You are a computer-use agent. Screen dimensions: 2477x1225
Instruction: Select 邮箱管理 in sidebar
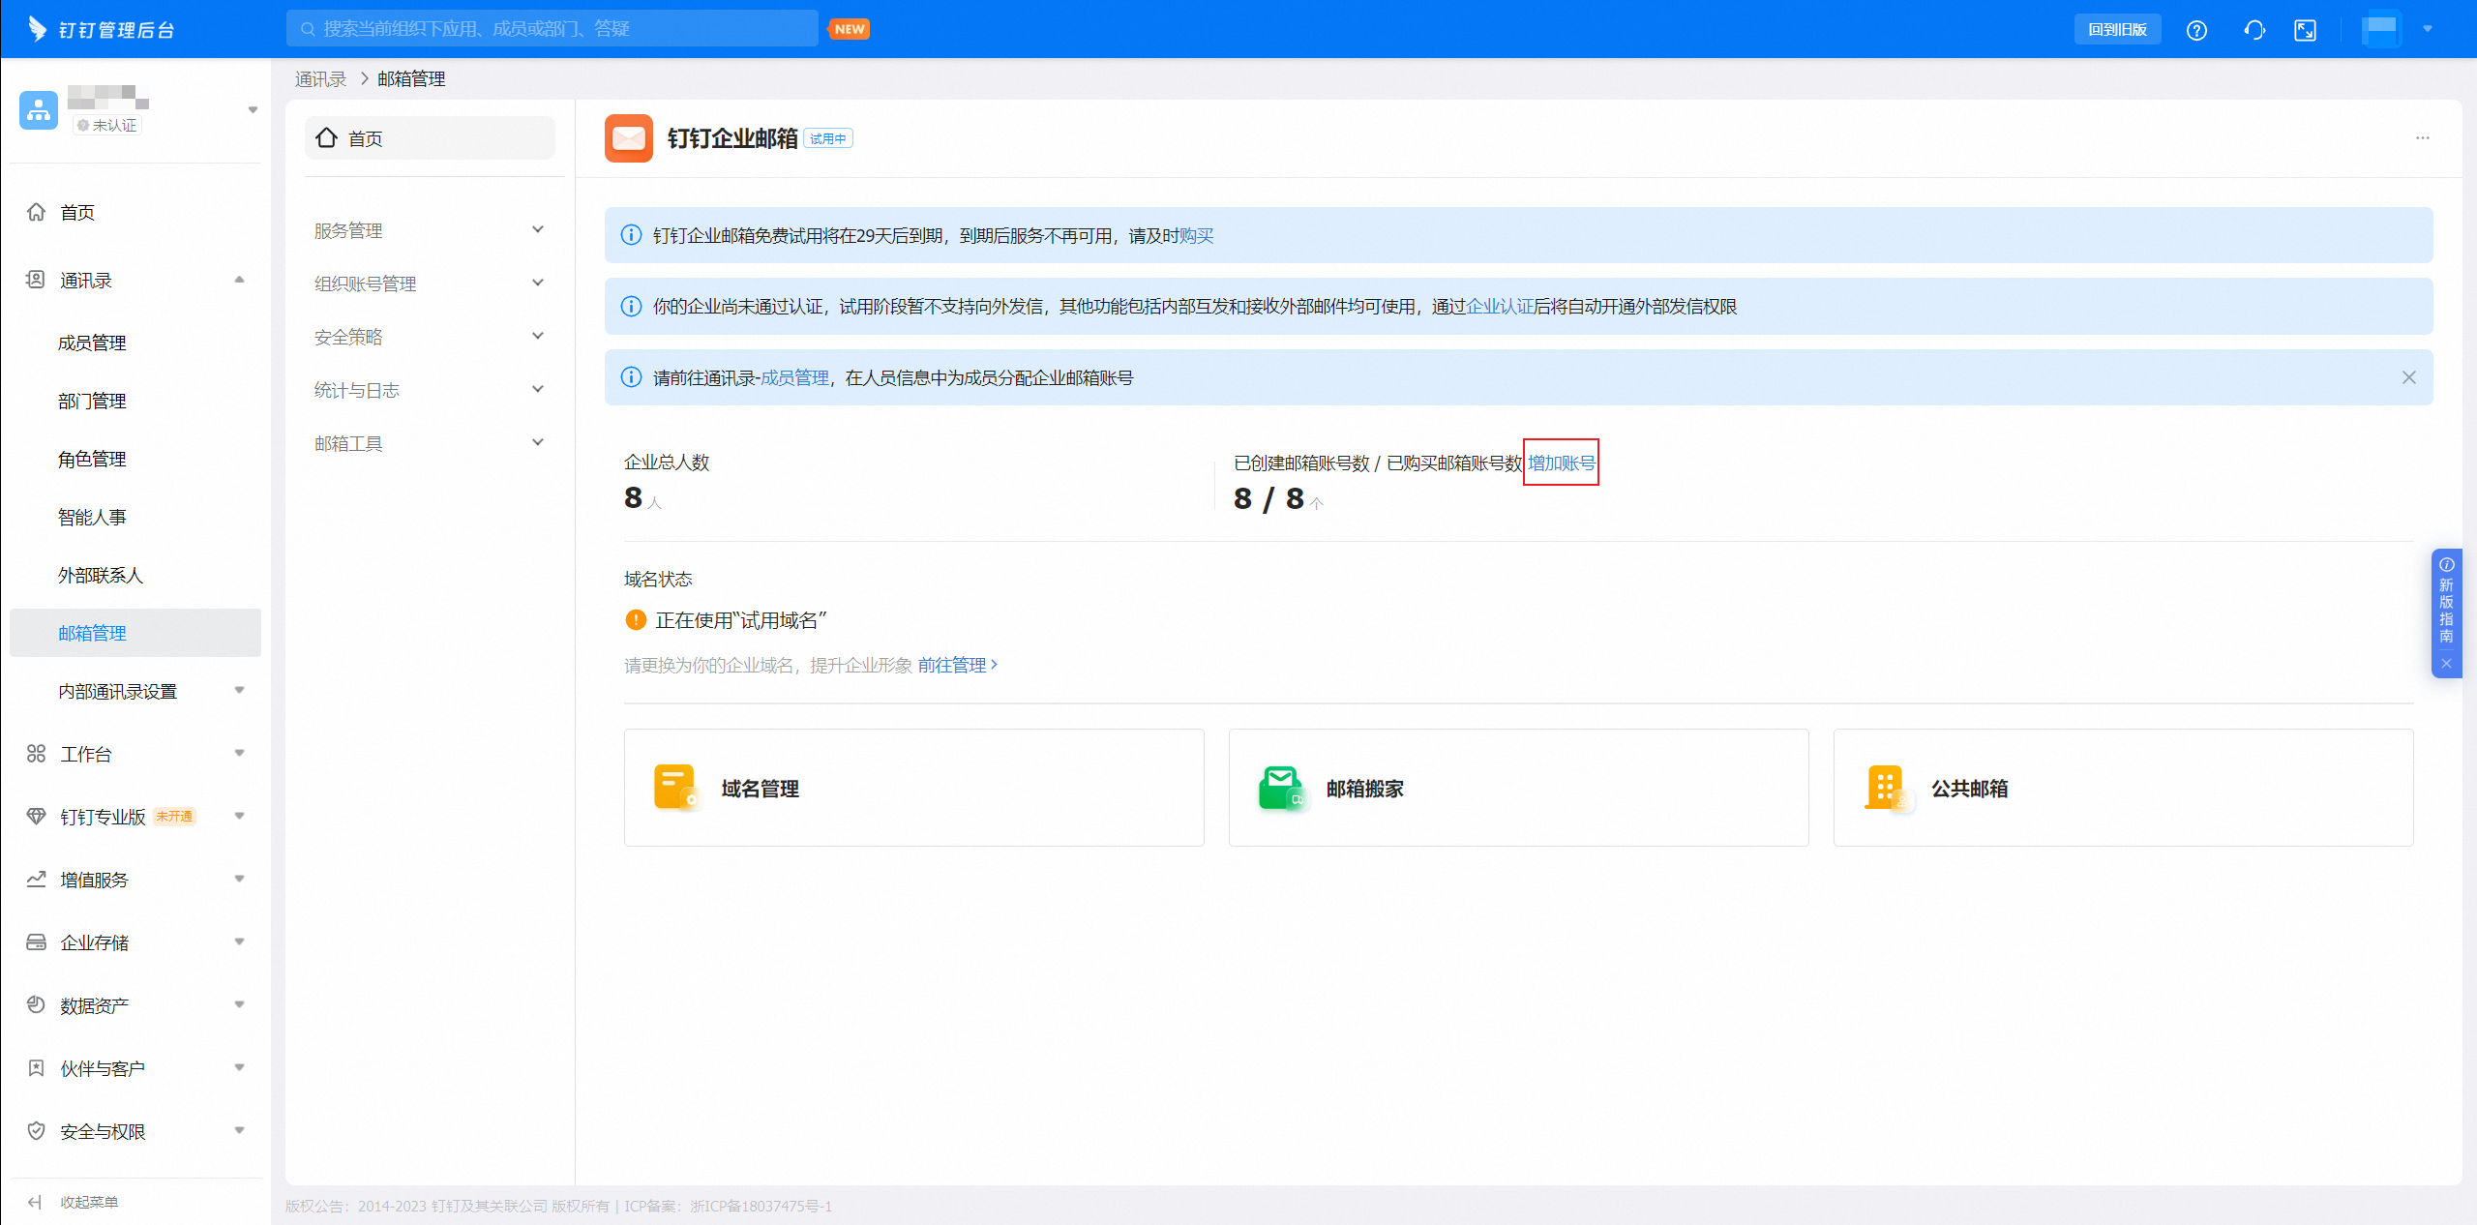pyautogui.click(x=135, y=633)
